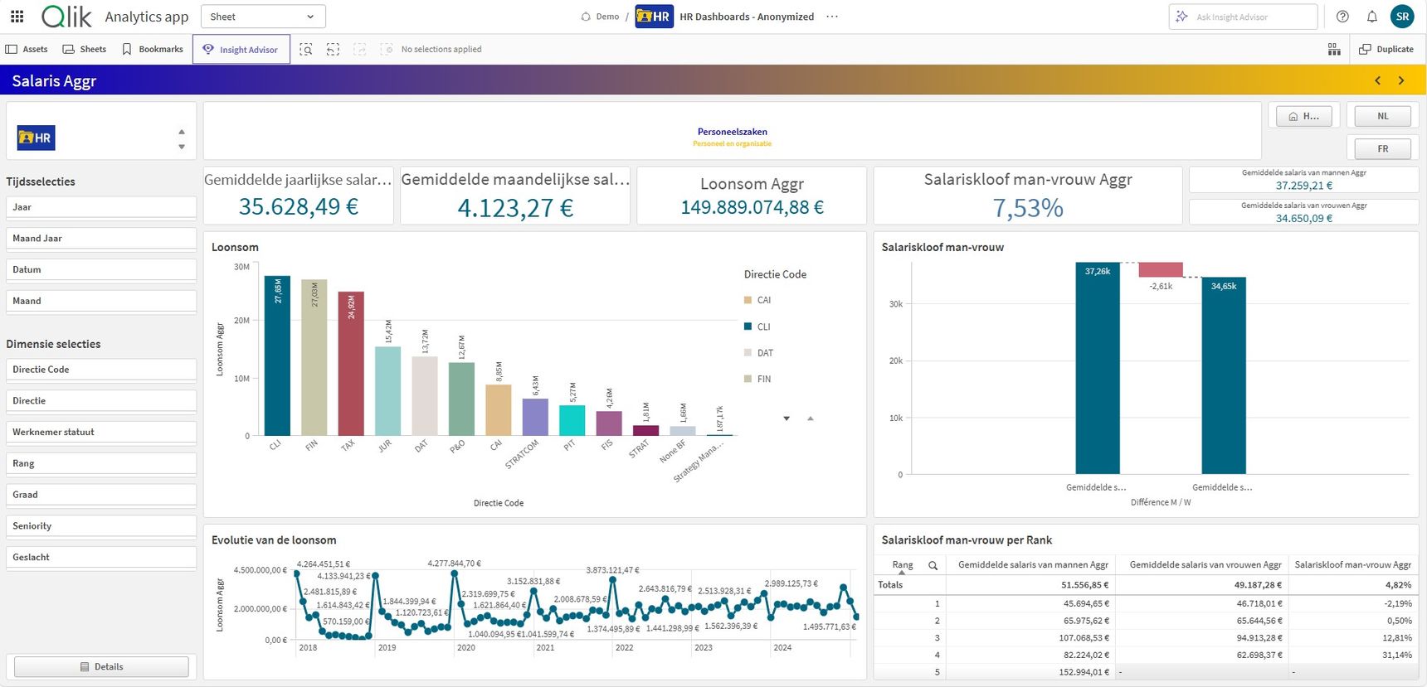Open the Assets panel
The width and height of the screenshot is (1427, 687).
pyautogui.click(x=27, y=50)
